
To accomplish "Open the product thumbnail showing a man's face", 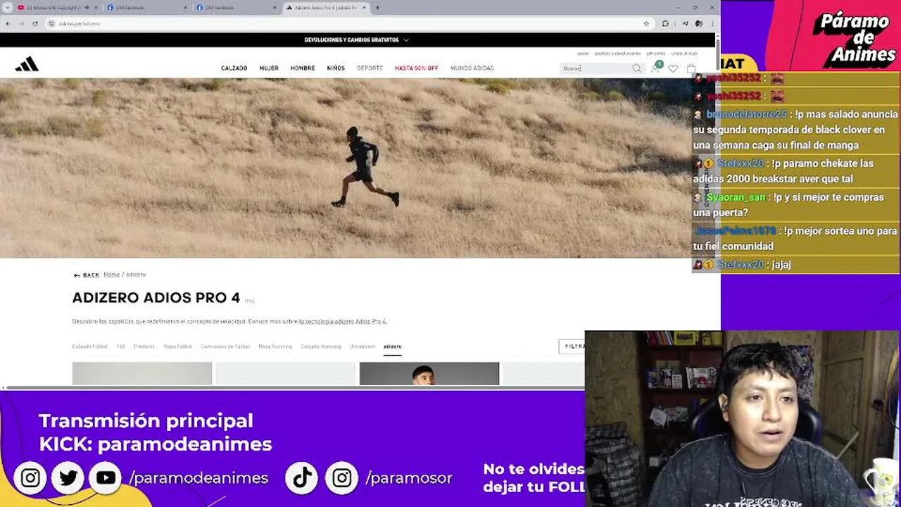I will pos(429,374).
